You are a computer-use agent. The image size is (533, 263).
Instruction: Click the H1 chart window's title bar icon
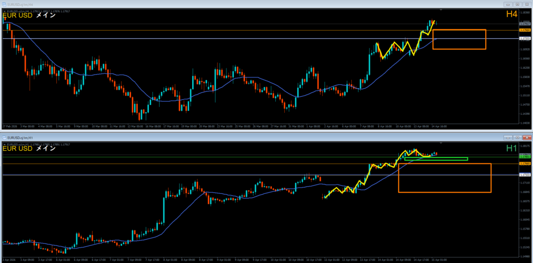(4, 137)
